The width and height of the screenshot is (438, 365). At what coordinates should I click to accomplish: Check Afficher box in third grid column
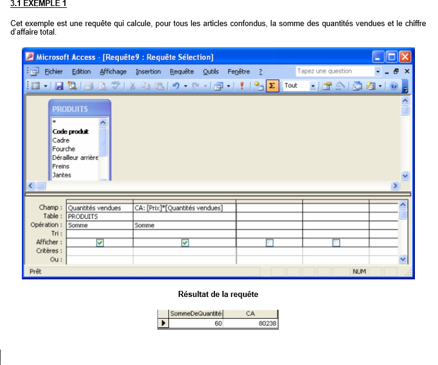(x=270, y=243)
